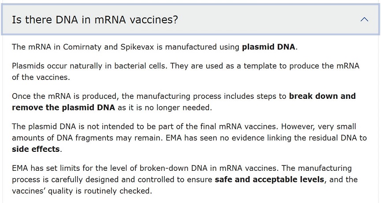
Task: Click the "Is there DNA in mRNA vaccines?" heading
Action: (x=95, y=20)
